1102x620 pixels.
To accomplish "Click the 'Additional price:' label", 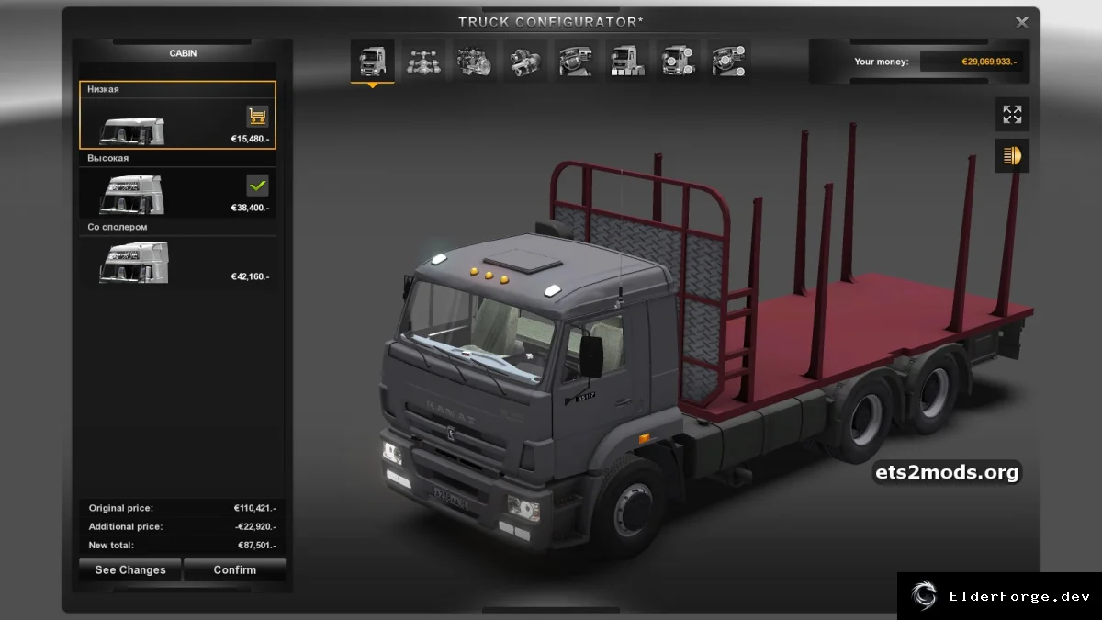I will click(126, 527).
